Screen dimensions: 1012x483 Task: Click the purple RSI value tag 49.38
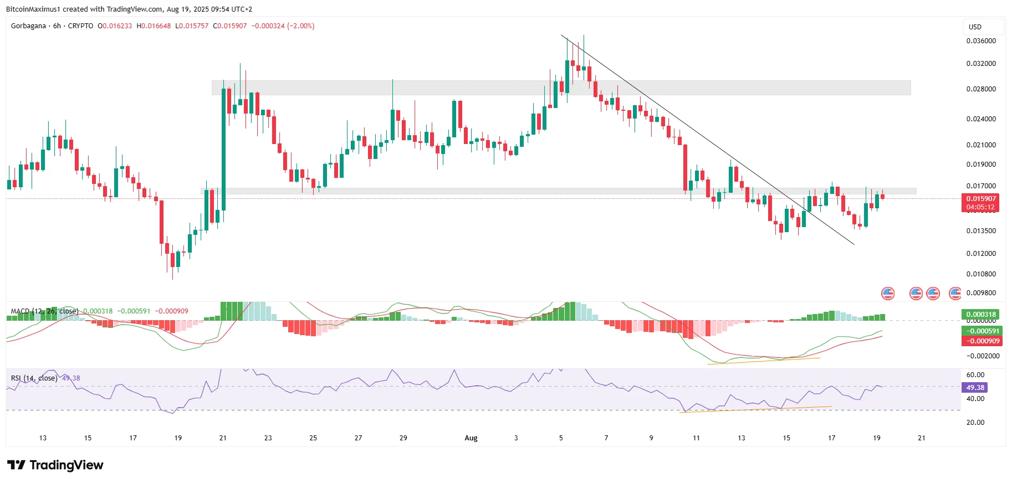point(975,387)
